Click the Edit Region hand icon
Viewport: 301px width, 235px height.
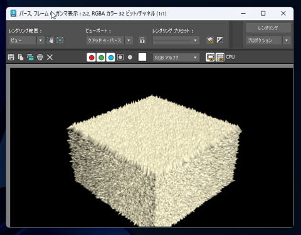(50, 40)
